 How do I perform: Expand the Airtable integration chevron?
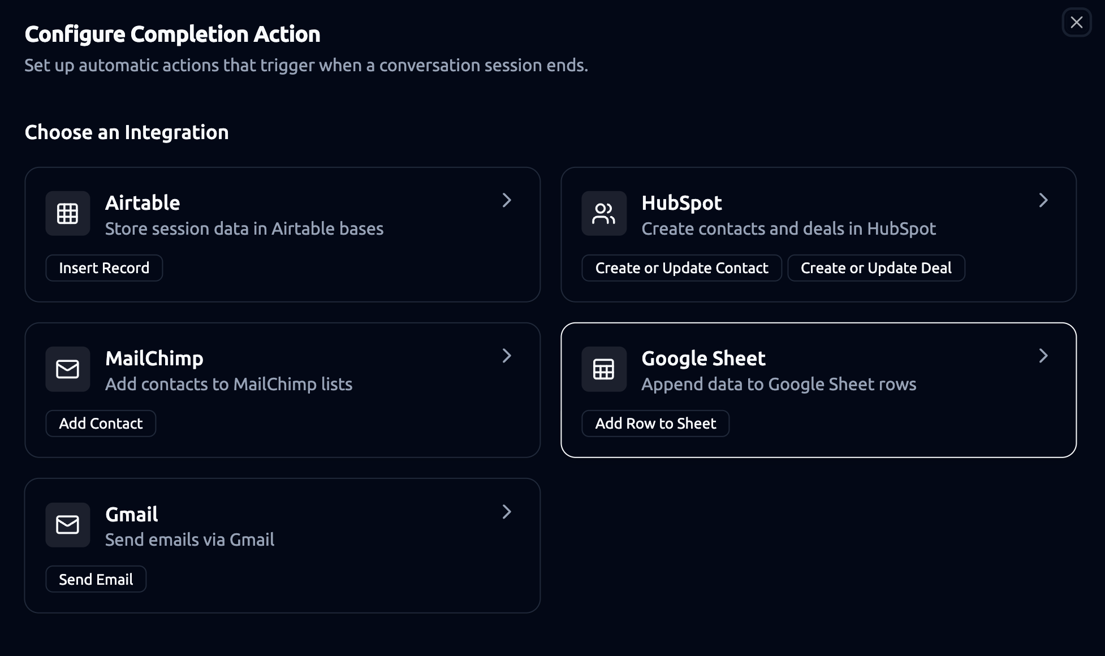click(x=507, y=200)
